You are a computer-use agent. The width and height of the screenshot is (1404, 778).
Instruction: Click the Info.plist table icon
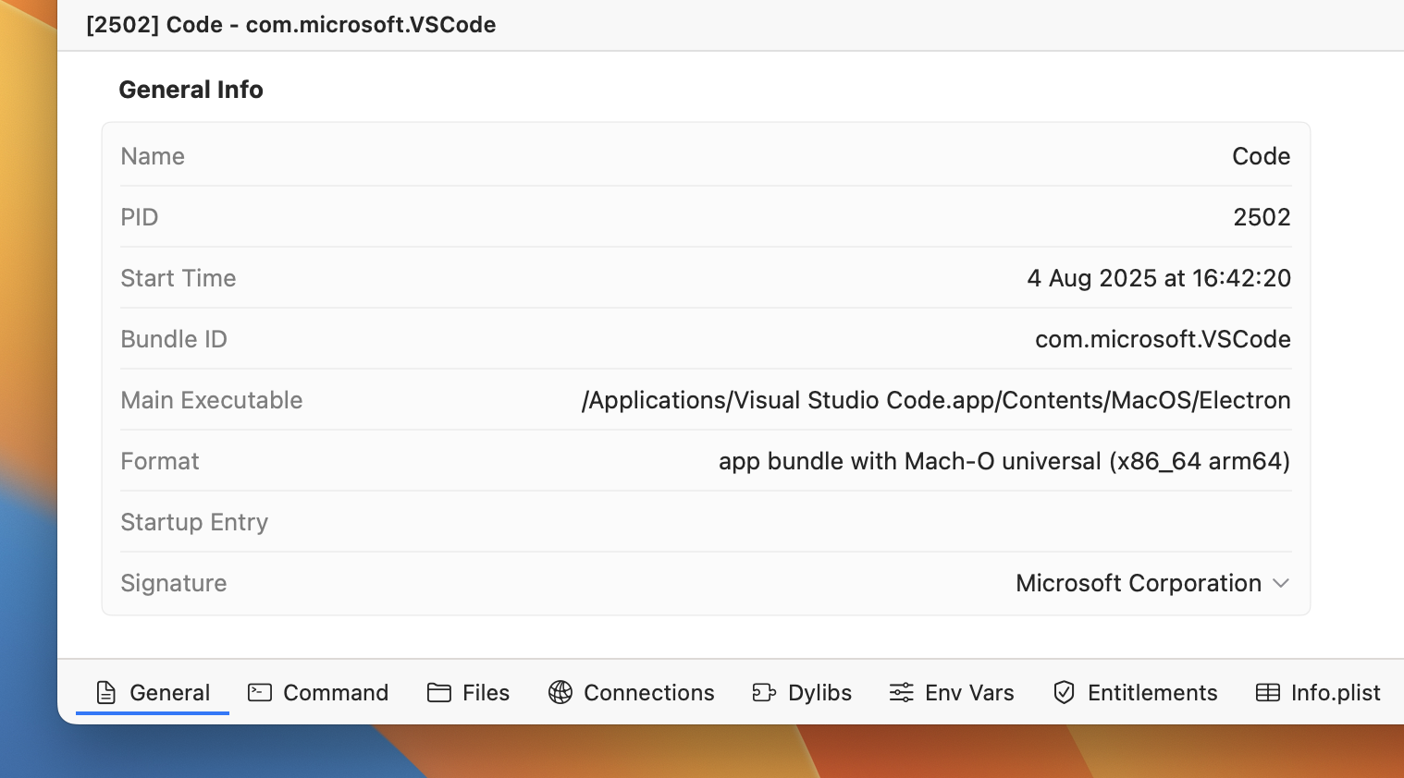[1268, 692]
